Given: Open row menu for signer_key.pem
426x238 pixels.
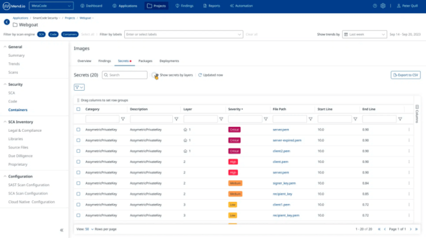Looking at the screenshot, I should (x=409, y=184).
